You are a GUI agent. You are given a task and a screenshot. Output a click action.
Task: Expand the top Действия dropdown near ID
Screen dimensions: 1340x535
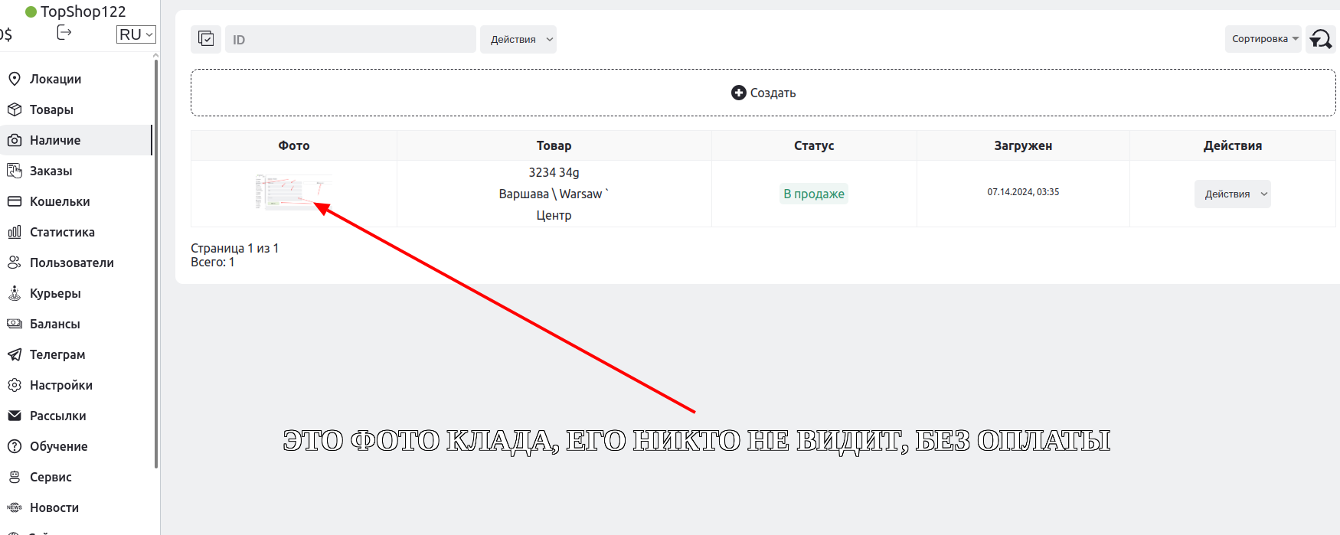(x=518, y=40)
